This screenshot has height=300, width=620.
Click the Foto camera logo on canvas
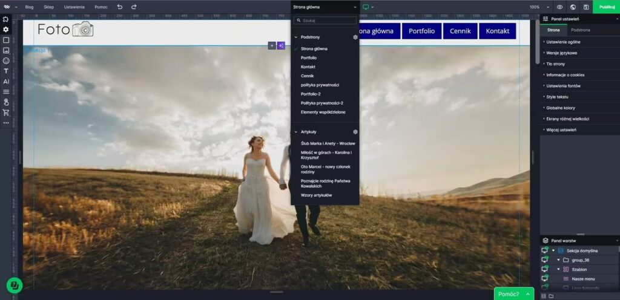pyautogui.click(x=65, y=29)
